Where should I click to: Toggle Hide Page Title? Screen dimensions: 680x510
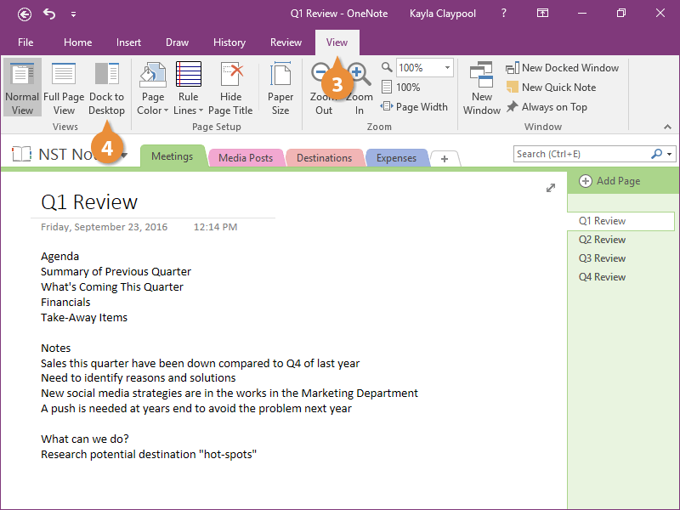pyautogui.click(x=230, y=88)
